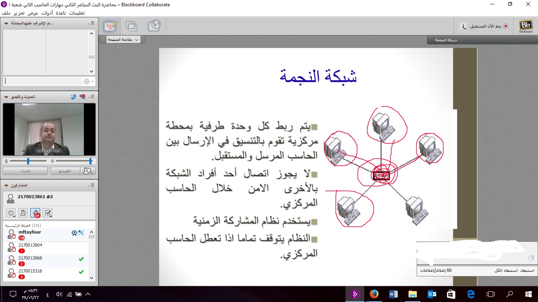The image size is (538, 302).
Task: Open Outlook from the taskbar
Action: (x=432, y=294)
